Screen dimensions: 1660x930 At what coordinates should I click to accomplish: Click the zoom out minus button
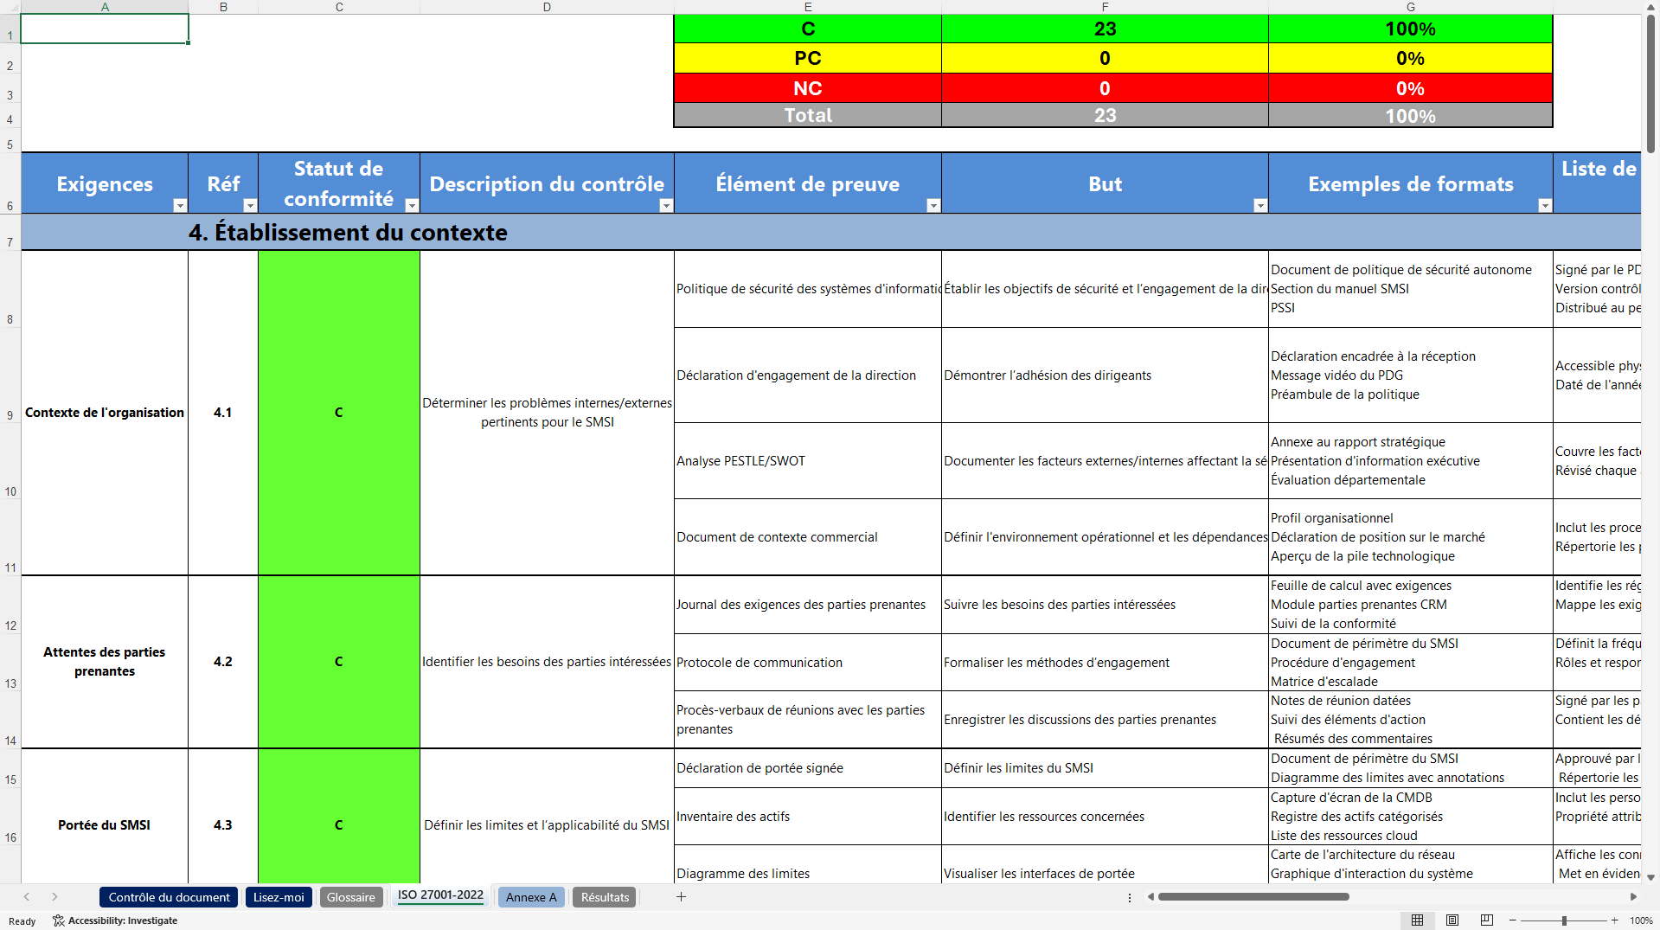tap(1513, 920)
